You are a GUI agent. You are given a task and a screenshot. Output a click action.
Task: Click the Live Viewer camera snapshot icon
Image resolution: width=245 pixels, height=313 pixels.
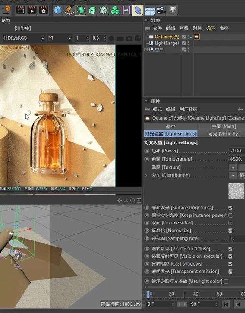coord(129,38)
